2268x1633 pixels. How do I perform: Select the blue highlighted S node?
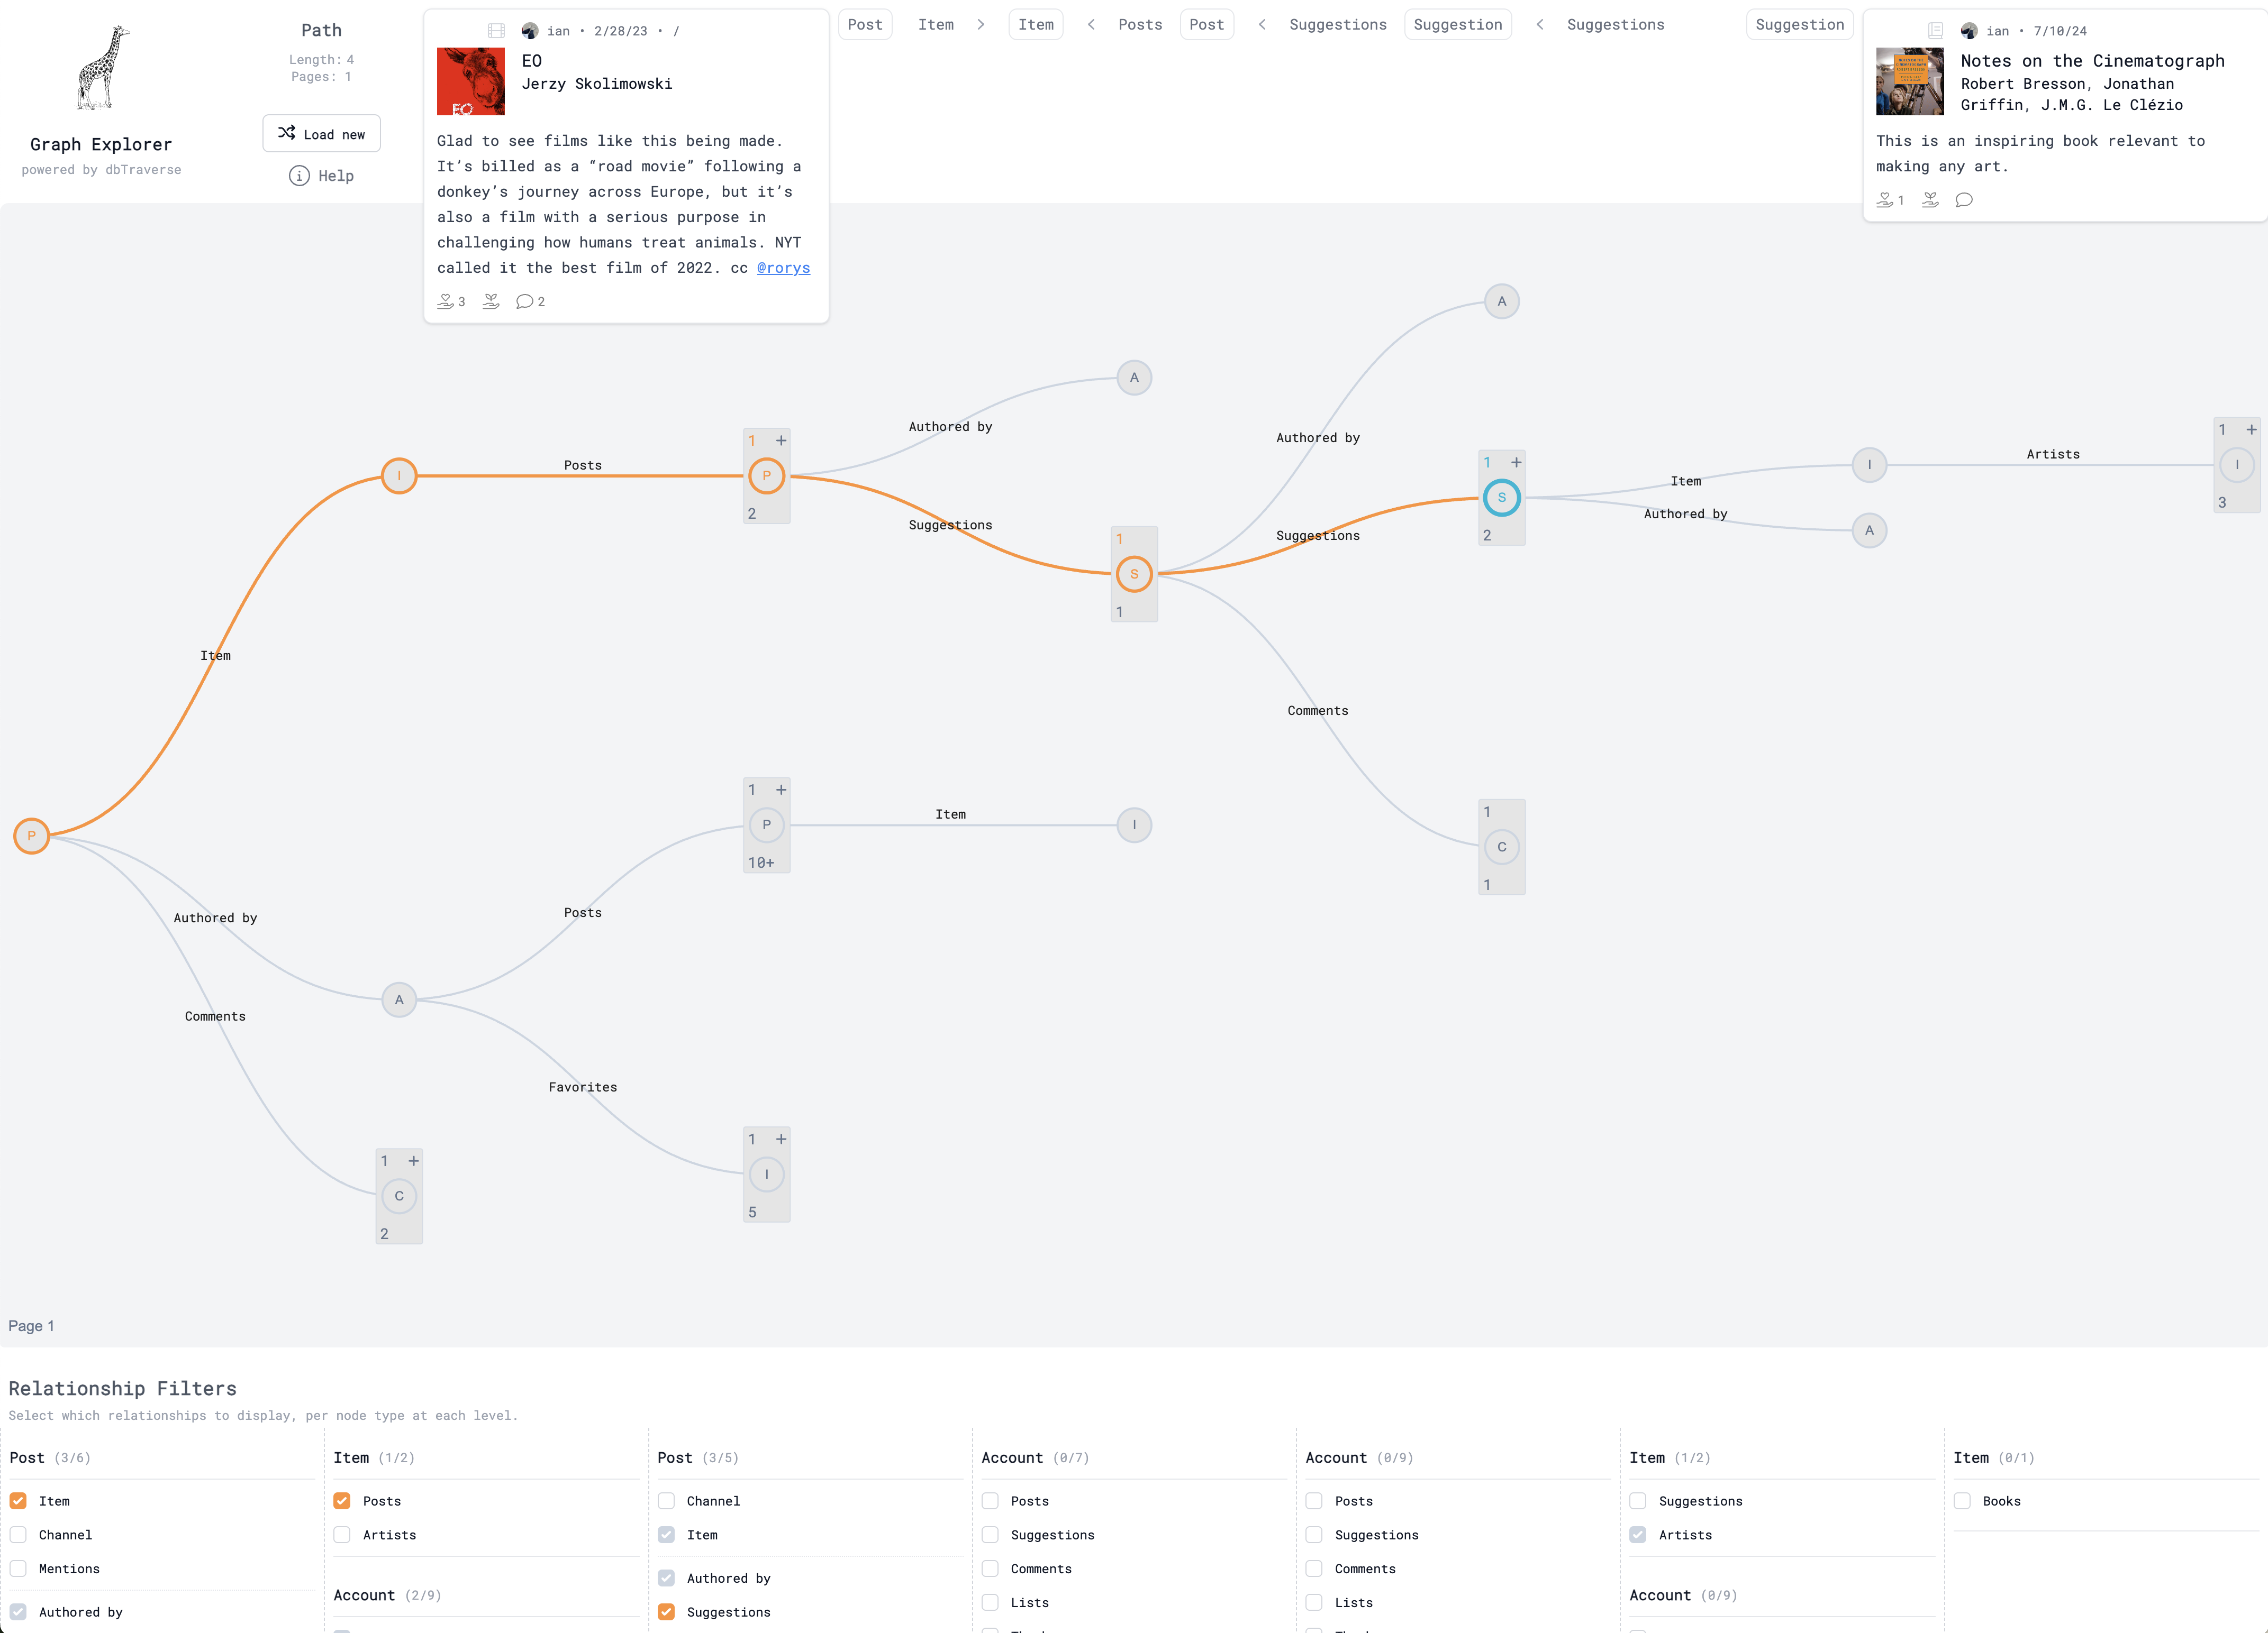click(x=1501, y=498)
